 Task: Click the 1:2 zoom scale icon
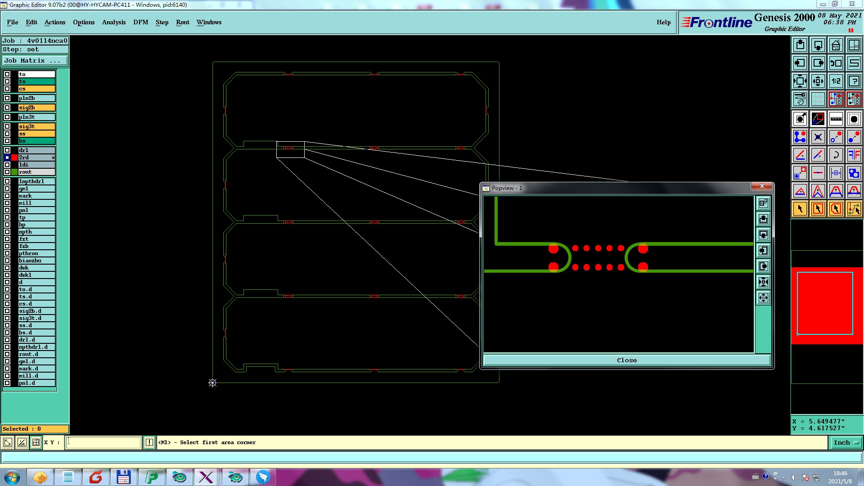(836, 81)
